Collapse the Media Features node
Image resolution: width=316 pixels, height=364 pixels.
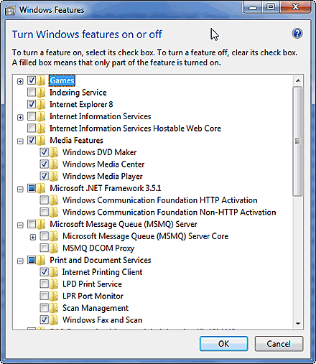coord(20,141)
